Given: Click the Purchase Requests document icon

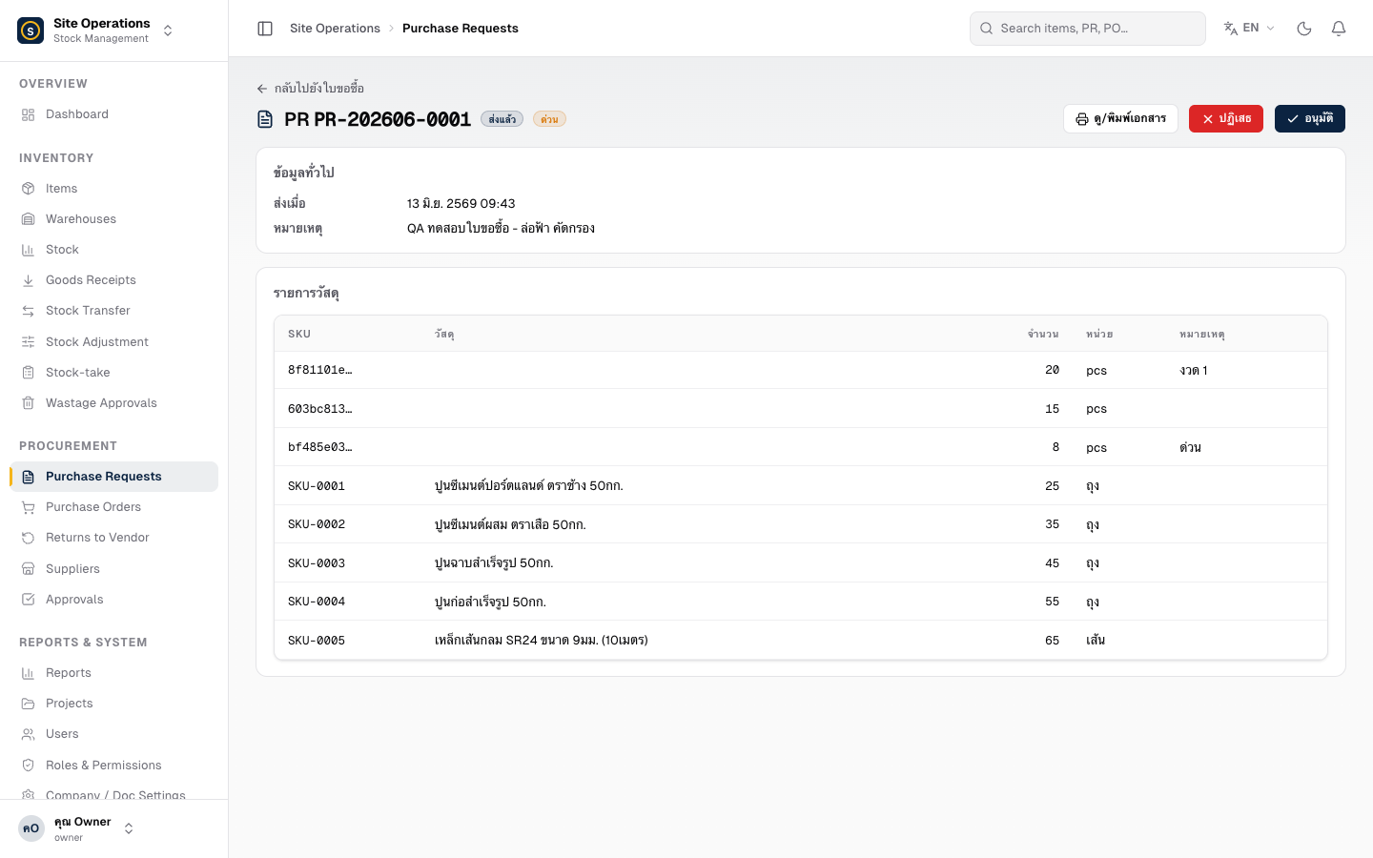Looking at the screenshot, I should (x=29, y=477).
